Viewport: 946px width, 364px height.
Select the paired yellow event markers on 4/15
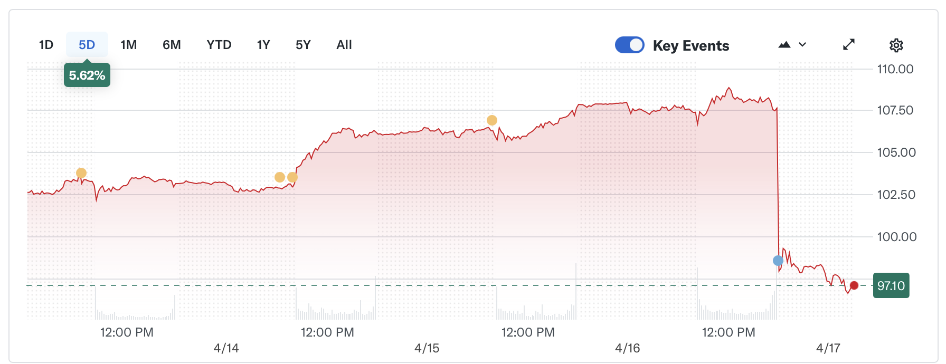(285, 177)
